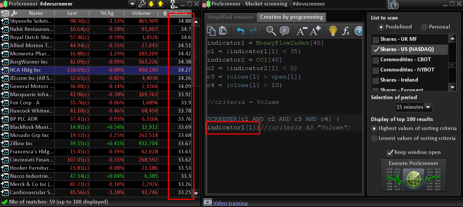This screenshot has height=207, width=463.
Task: Click the blue question mark in editor toolbar
Action: click(358, 31)
